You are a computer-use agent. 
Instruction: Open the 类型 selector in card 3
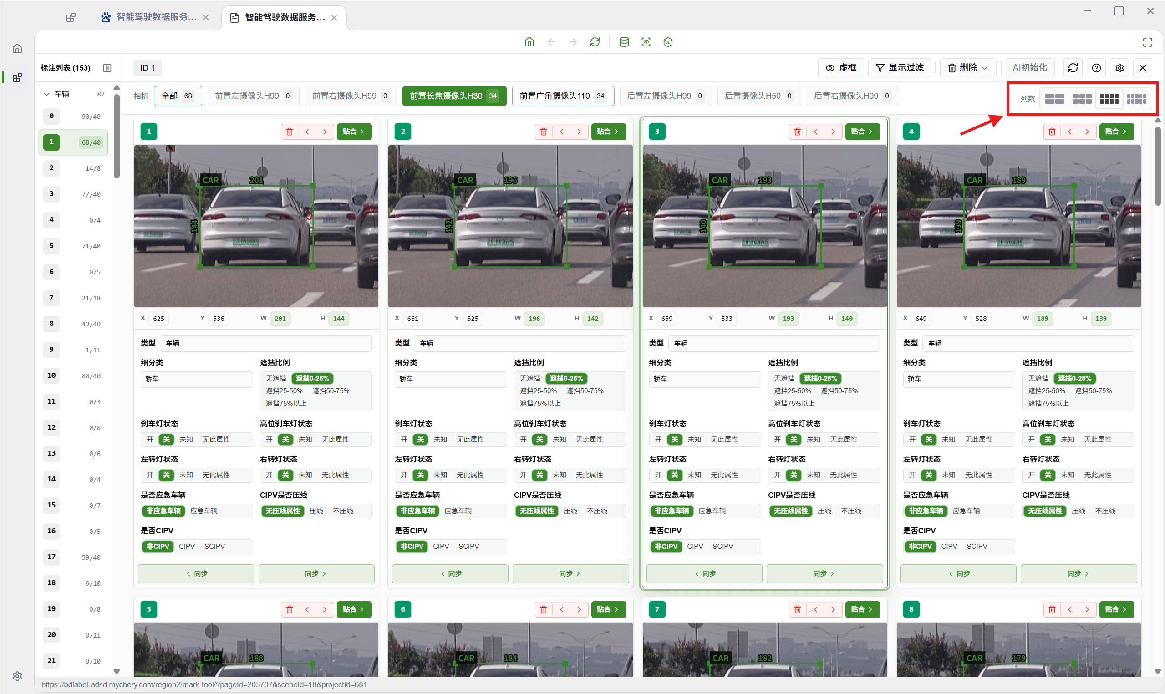(x=774, y=344)
